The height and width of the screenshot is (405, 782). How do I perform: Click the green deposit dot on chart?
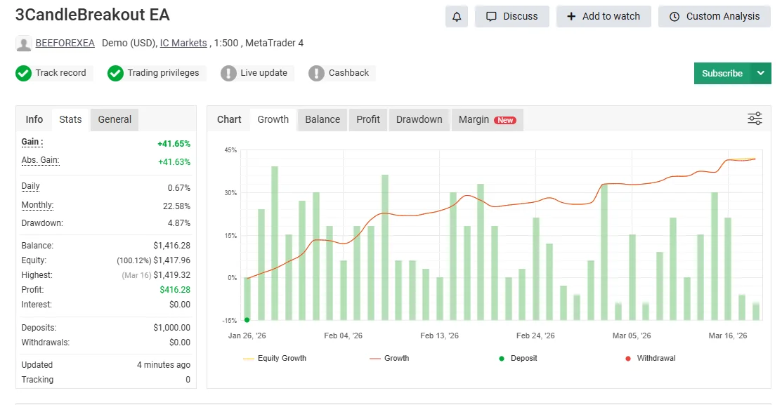pyautogui.click(x=247, y=320)
